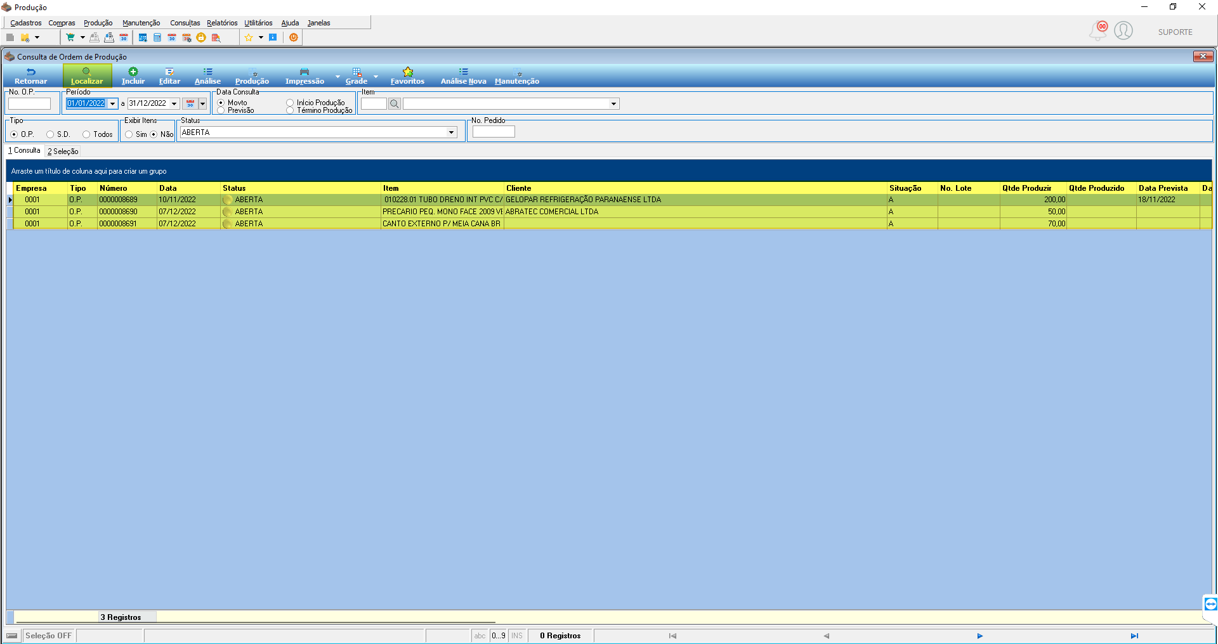Open the Cadastros menu
This screenshot has height=644, width=1218.
[26, 23]
